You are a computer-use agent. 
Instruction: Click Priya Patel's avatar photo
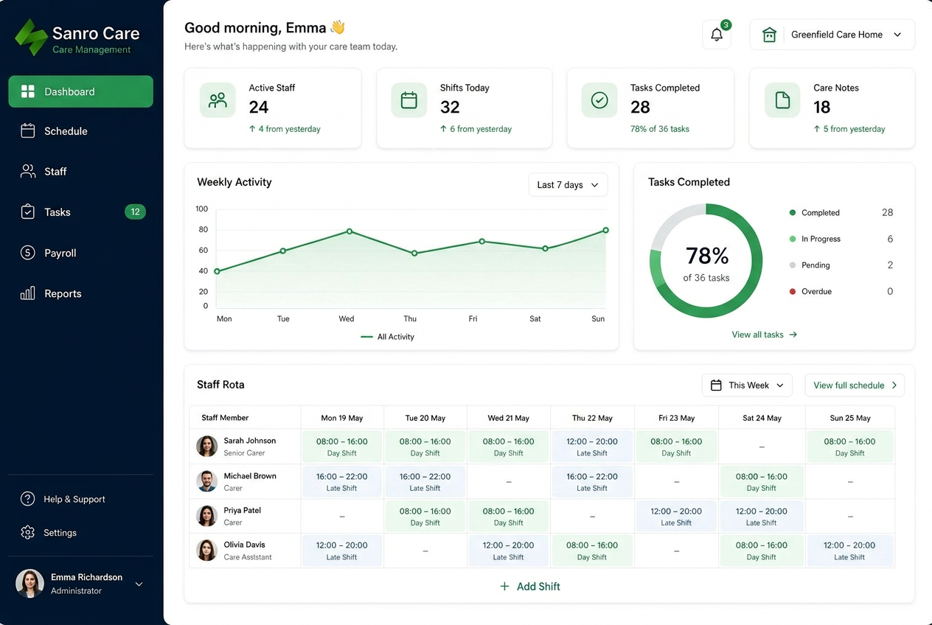pos(207,516)
